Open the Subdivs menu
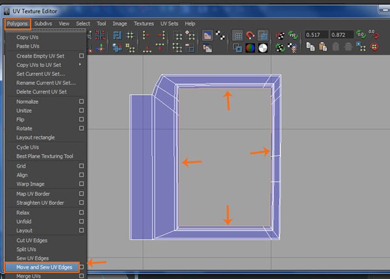Screen dimensions: 390x279 [43, 23]
